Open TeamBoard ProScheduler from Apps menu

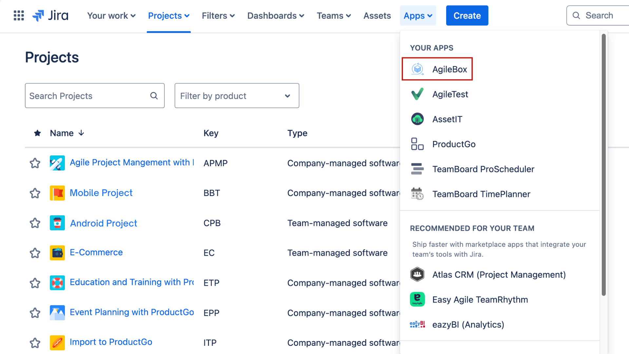tap(483, 169)
